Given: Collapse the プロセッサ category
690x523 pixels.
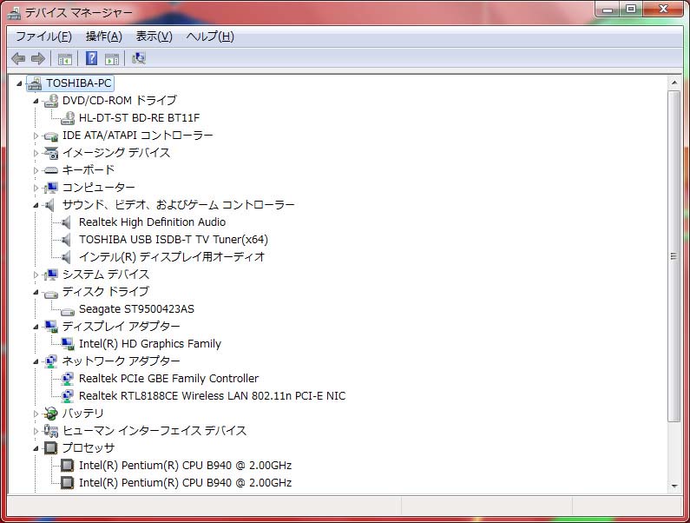Looking at the screenshot, I should [x=36, y=448].
